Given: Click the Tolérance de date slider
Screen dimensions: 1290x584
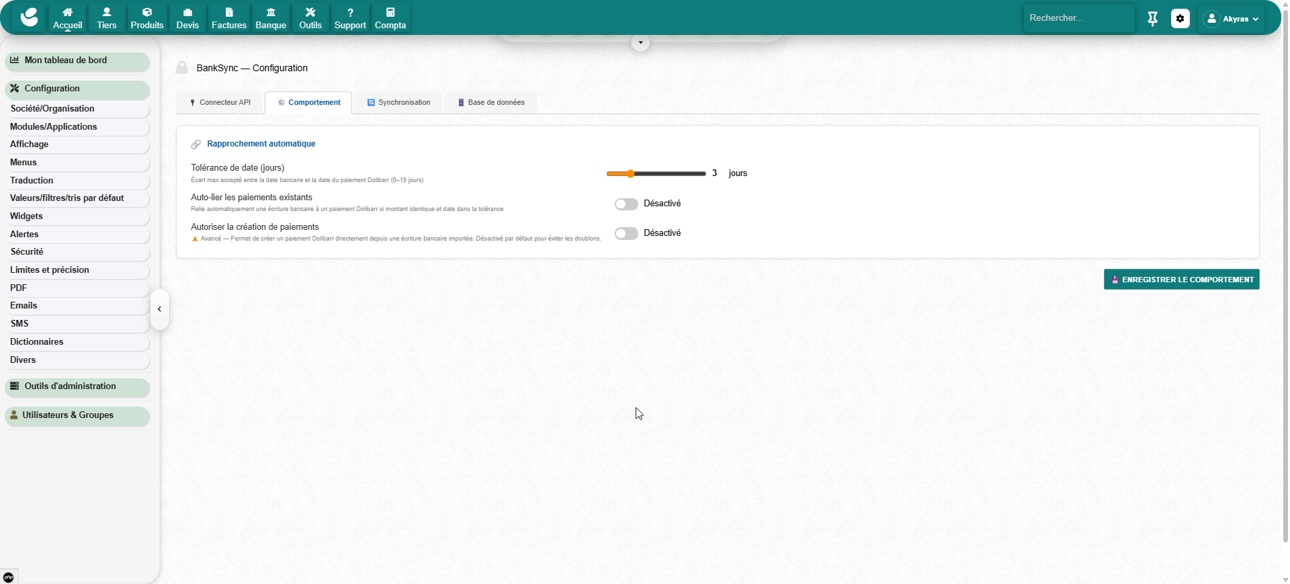Looking at the screenshot, I should (x=656, y=173).
